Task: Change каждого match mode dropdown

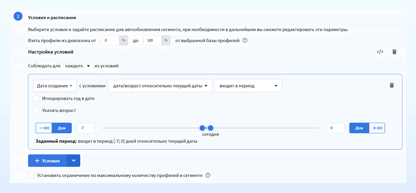Action: [78, 66]
